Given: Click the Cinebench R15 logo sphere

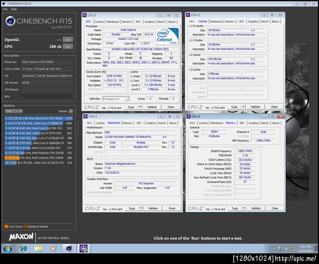Looking at the screenshot, I should click(x=10, y=21).
